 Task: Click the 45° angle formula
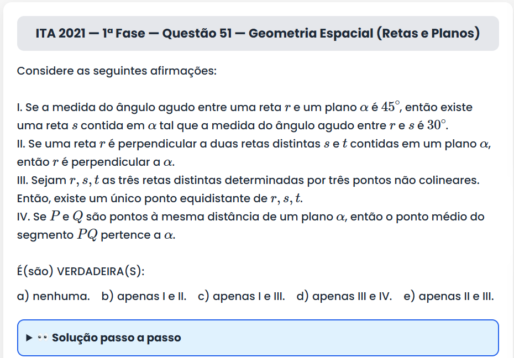pyautogui.click(x=390, y=106)
